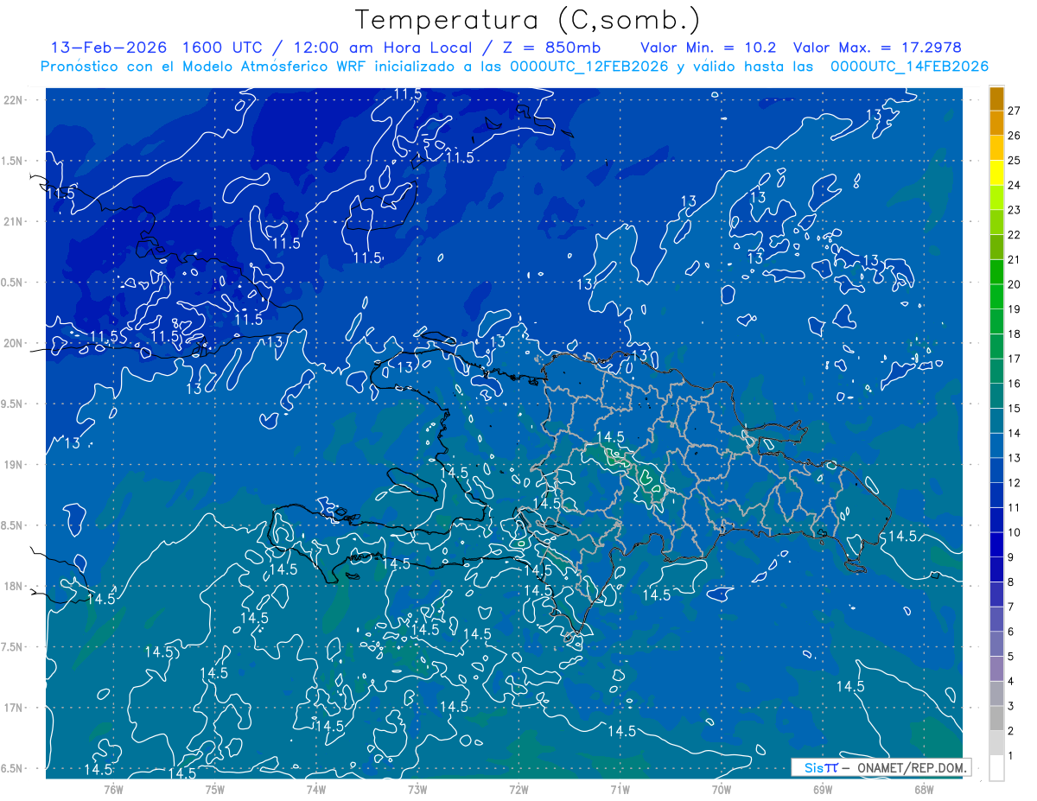Click the '27' value on the color scale
The image size is (1037, 801).
pyautogui.click(x=1014, y=111)
